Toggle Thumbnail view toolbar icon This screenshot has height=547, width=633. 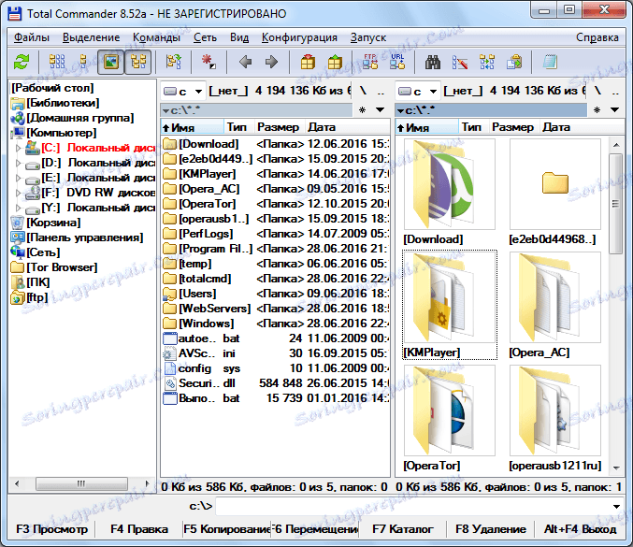[x=110, y=62]
